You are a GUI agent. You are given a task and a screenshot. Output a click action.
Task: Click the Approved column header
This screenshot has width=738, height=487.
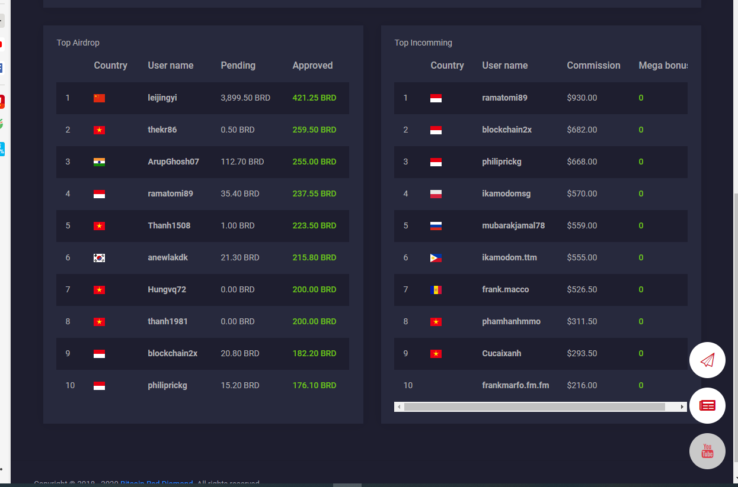pyautogui.click(x=312, y=66)
